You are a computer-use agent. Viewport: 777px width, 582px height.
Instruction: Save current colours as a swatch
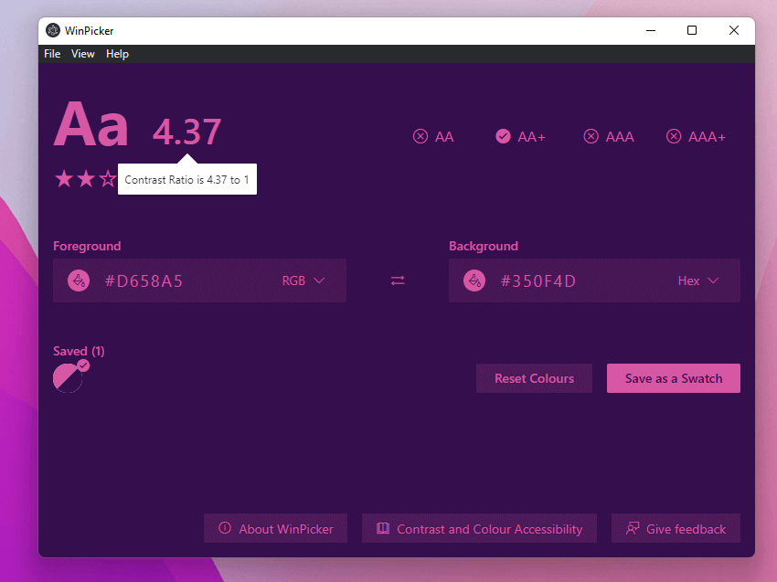click(x=674, y=377)
